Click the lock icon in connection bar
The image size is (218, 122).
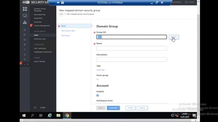[62, 2]
